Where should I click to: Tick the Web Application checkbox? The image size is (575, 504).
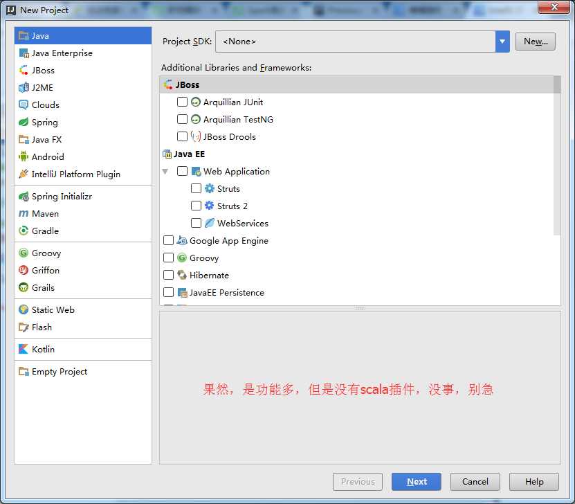[x=182, y=171]
